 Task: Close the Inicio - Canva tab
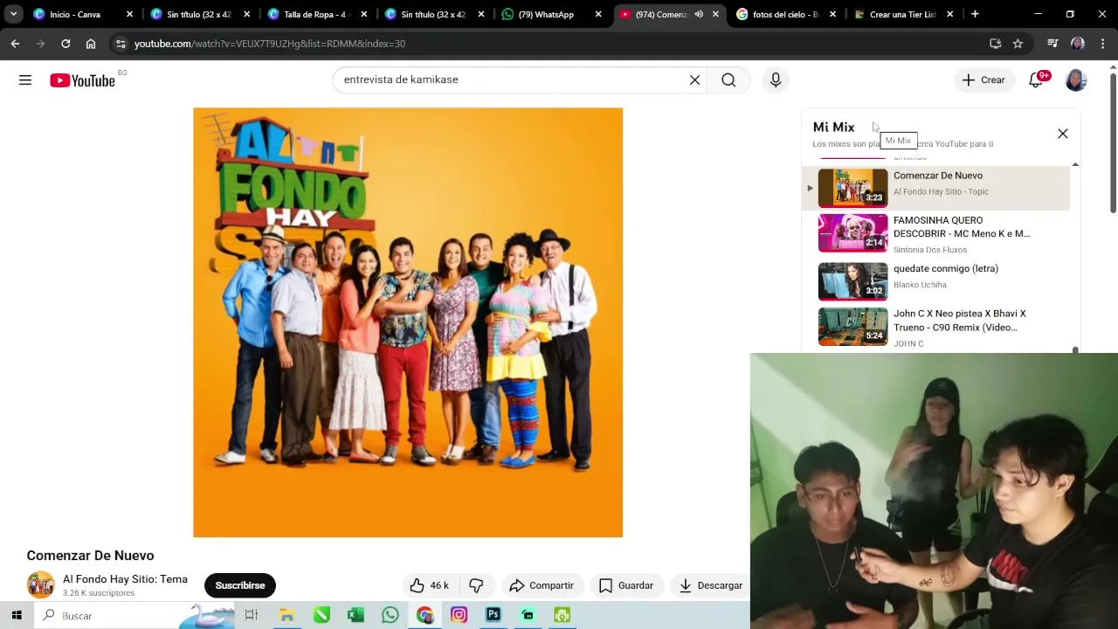pos(129,15)
